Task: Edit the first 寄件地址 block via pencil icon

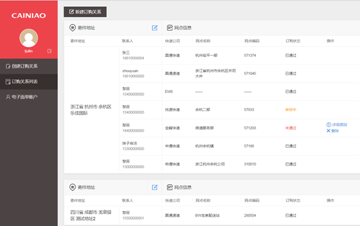Action: click(x=154, y=27)
